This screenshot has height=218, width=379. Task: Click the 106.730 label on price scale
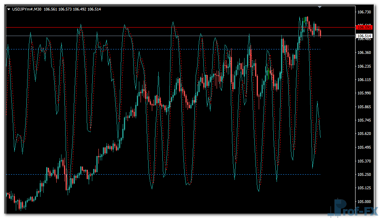pyautogui.click(x=364, y=12)
